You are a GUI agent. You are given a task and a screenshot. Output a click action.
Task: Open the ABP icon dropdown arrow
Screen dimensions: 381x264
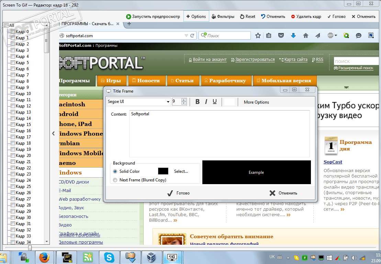click(336, 35)
